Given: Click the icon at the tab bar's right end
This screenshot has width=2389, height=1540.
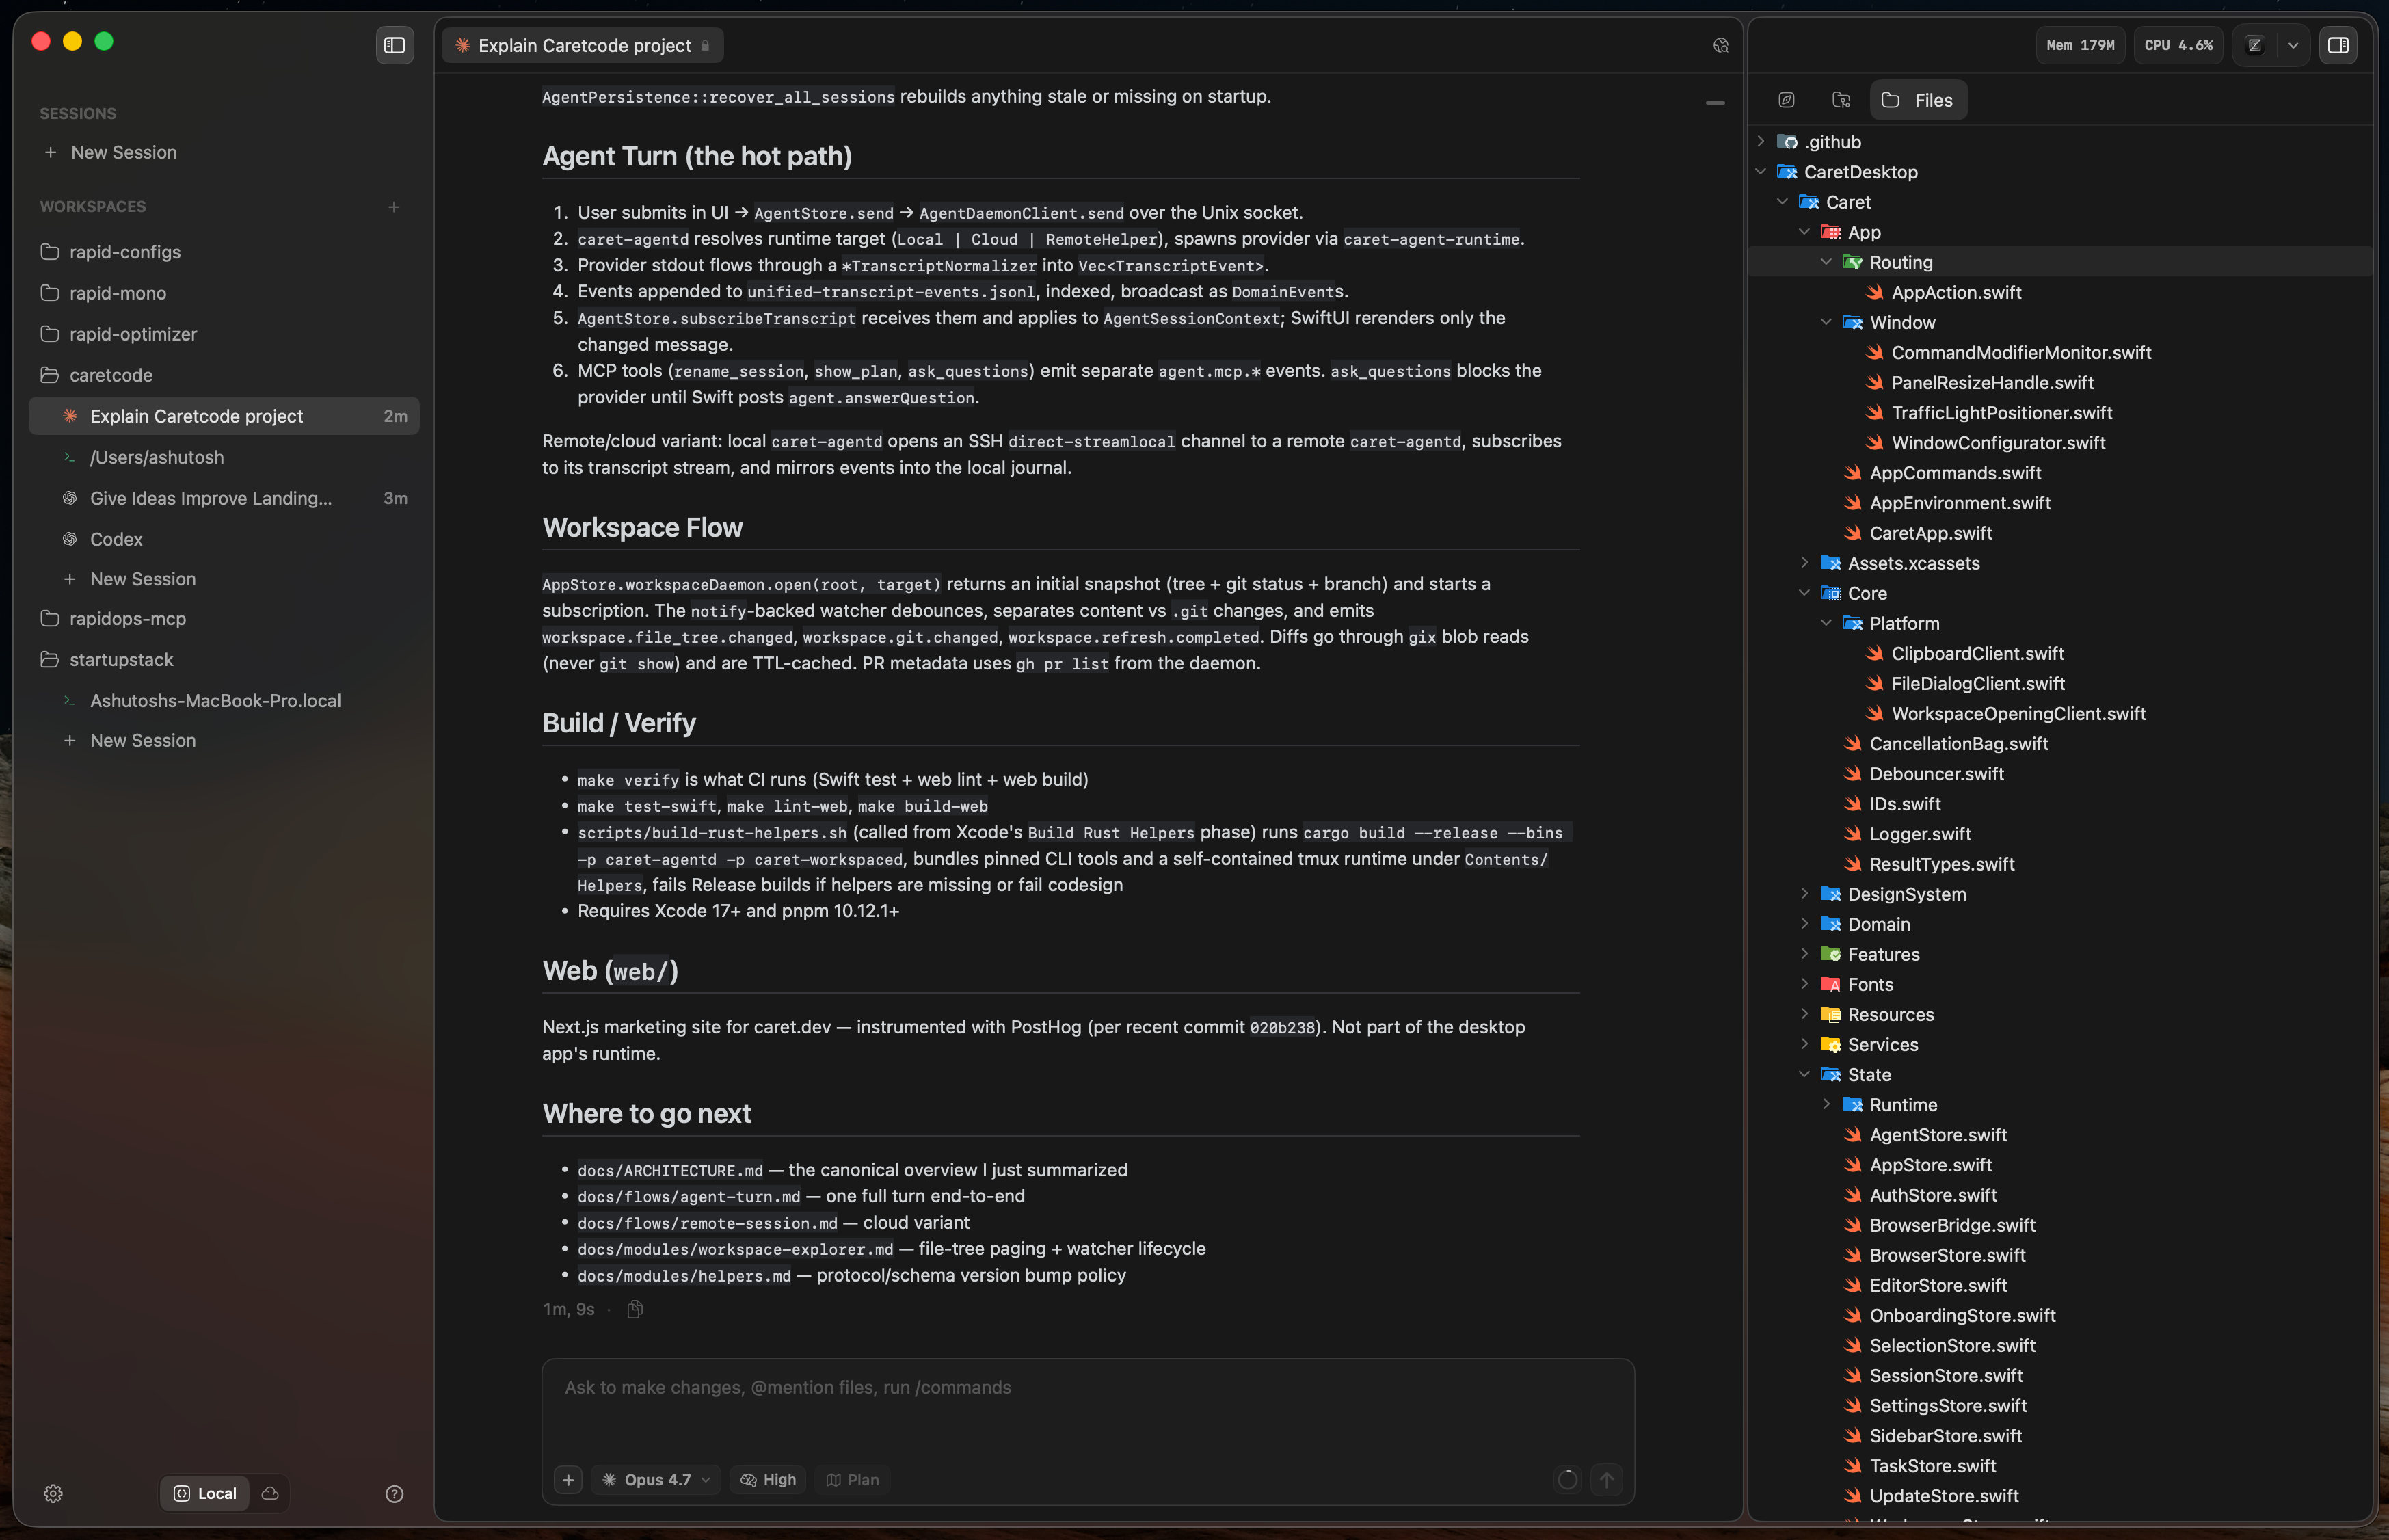Looking at the screenshot, I should tap(1720, 45).
